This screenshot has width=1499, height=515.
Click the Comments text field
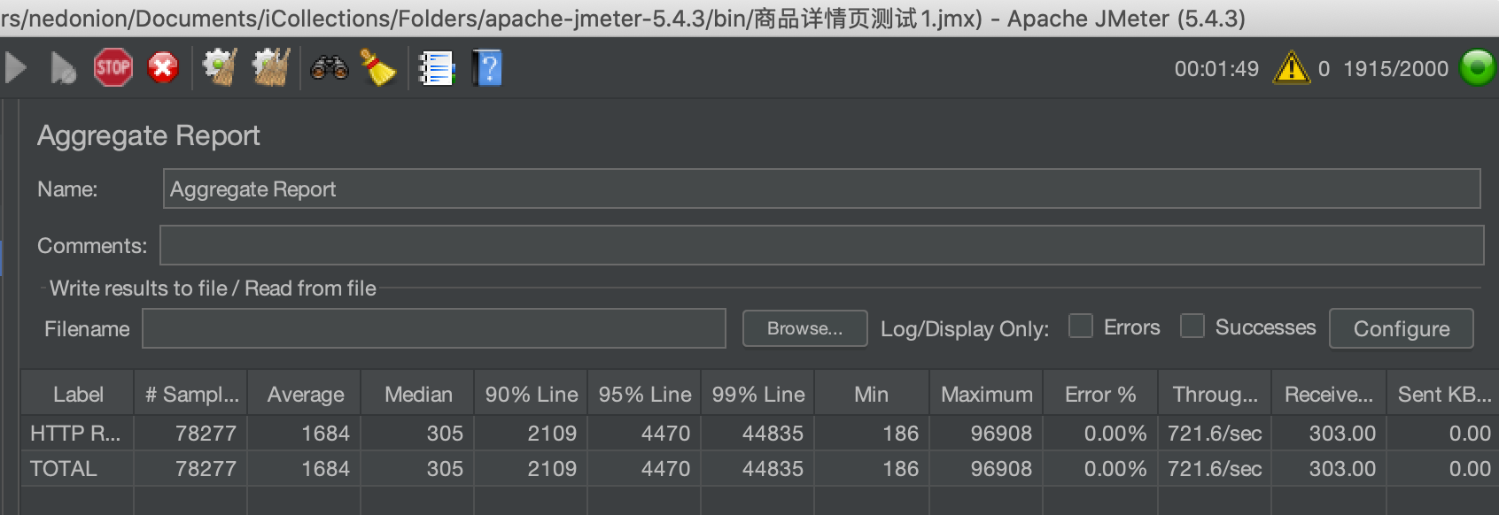[821, 245]
